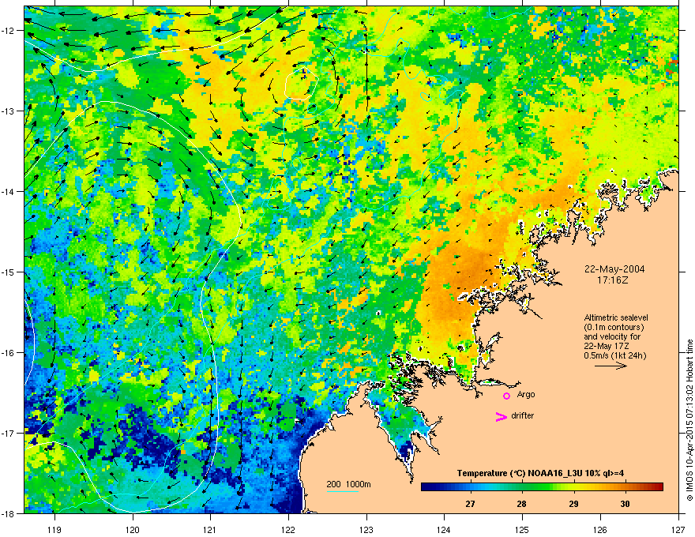
Task: Click the latitude -14 axis label
Action: click(x=8, y=191)
